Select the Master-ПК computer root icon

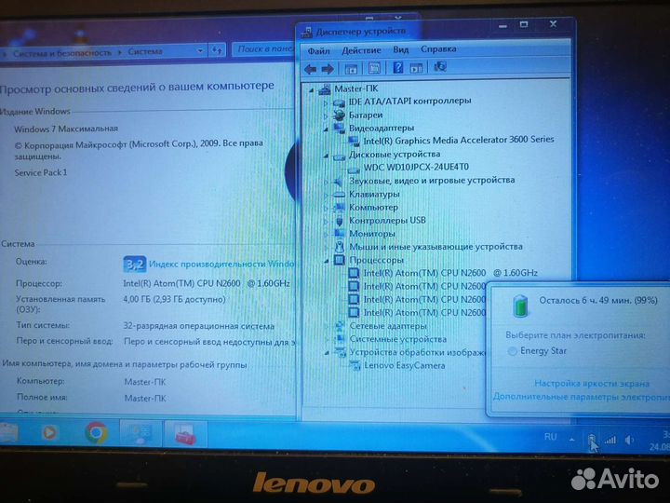(x=325, y=89)
